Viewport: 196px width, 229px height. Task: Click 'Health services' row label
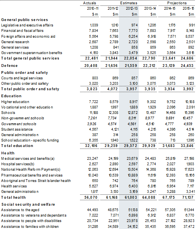pyautogui.click(x=14, y=186)
